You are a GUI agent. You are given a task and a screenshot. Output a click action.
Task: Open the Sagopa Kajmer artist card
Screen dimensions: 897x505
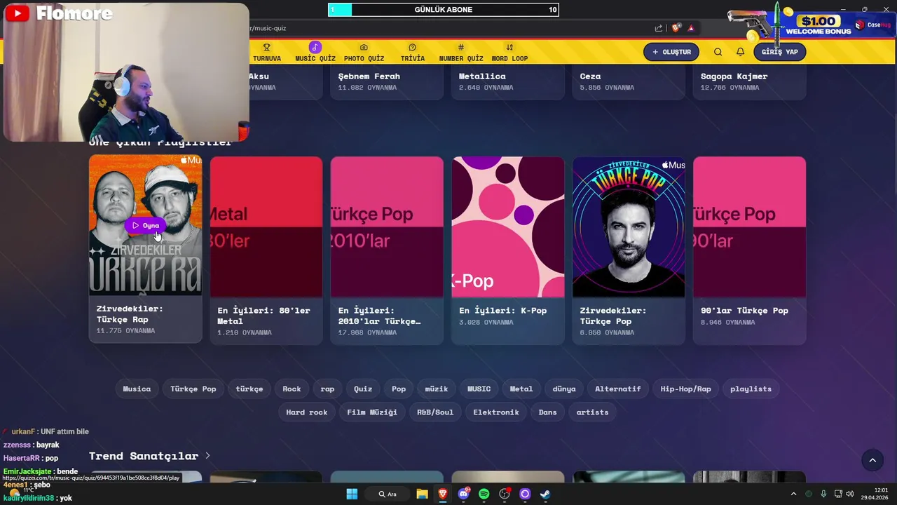point(749,81)
